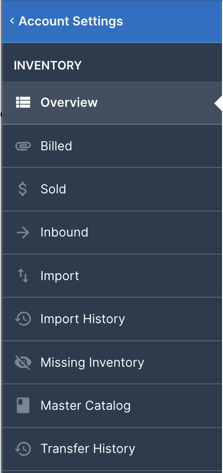Click the Master Catalog book icon
This screenshot has height=473, width=223.
[x=23, y=405]
